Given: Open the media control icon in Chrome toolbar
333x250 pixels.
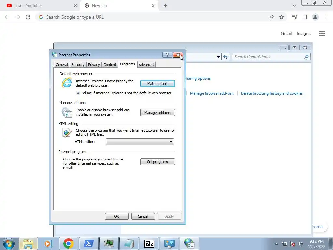Looking at the screenshot, I should 294,17.
